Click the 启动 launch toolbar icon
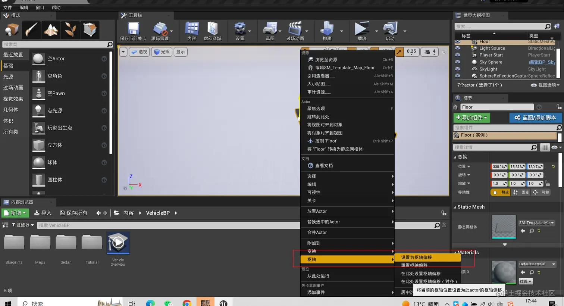The image size is (564, 306). tap(390, 29)
